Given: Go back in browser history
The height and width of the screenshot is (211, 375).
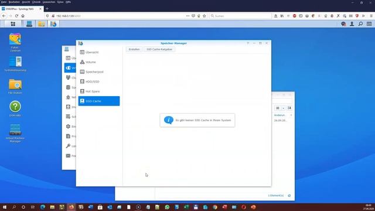Looking at the screenshot, I should (x=4, y=16).
